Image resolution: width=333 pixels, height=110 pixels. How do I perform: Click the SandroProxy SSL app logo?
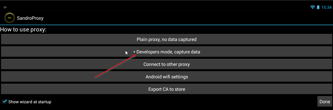pyautogui.click(x=10, y=18)
